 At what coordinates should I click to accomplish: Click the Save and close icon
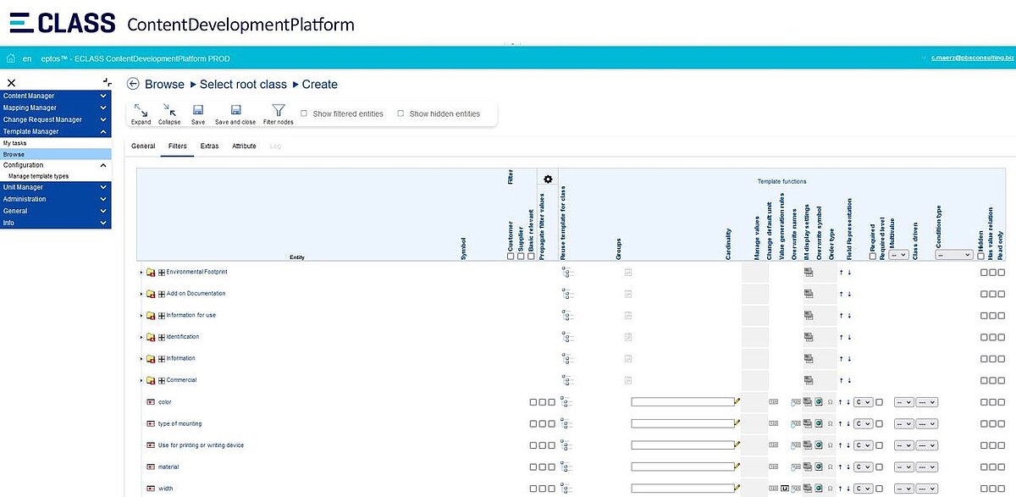tap(236, 110)
